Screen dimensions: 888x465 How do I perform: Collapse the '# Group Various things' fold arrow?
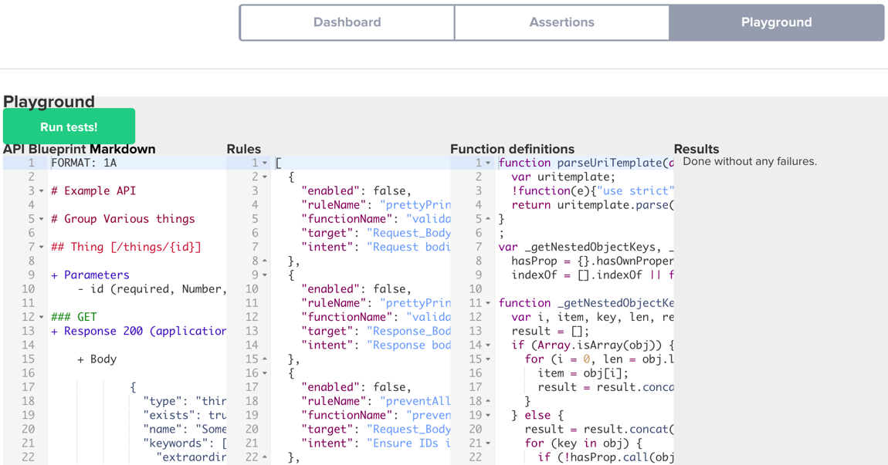point(42,220)
